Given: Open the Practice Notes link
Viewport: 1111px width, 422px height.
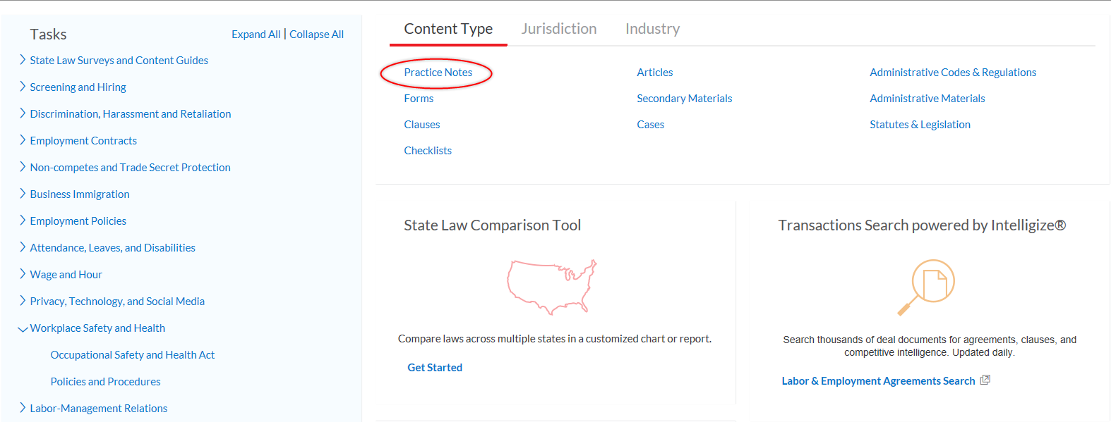Looking at the screenshot, I should pos(438,73).
